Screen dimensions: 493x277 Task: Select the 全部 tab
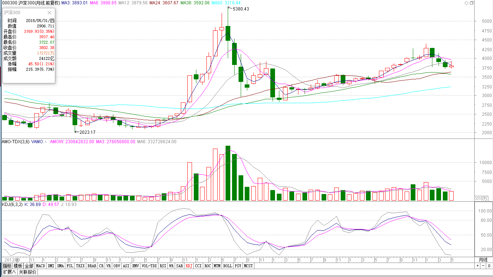point(29,266)
